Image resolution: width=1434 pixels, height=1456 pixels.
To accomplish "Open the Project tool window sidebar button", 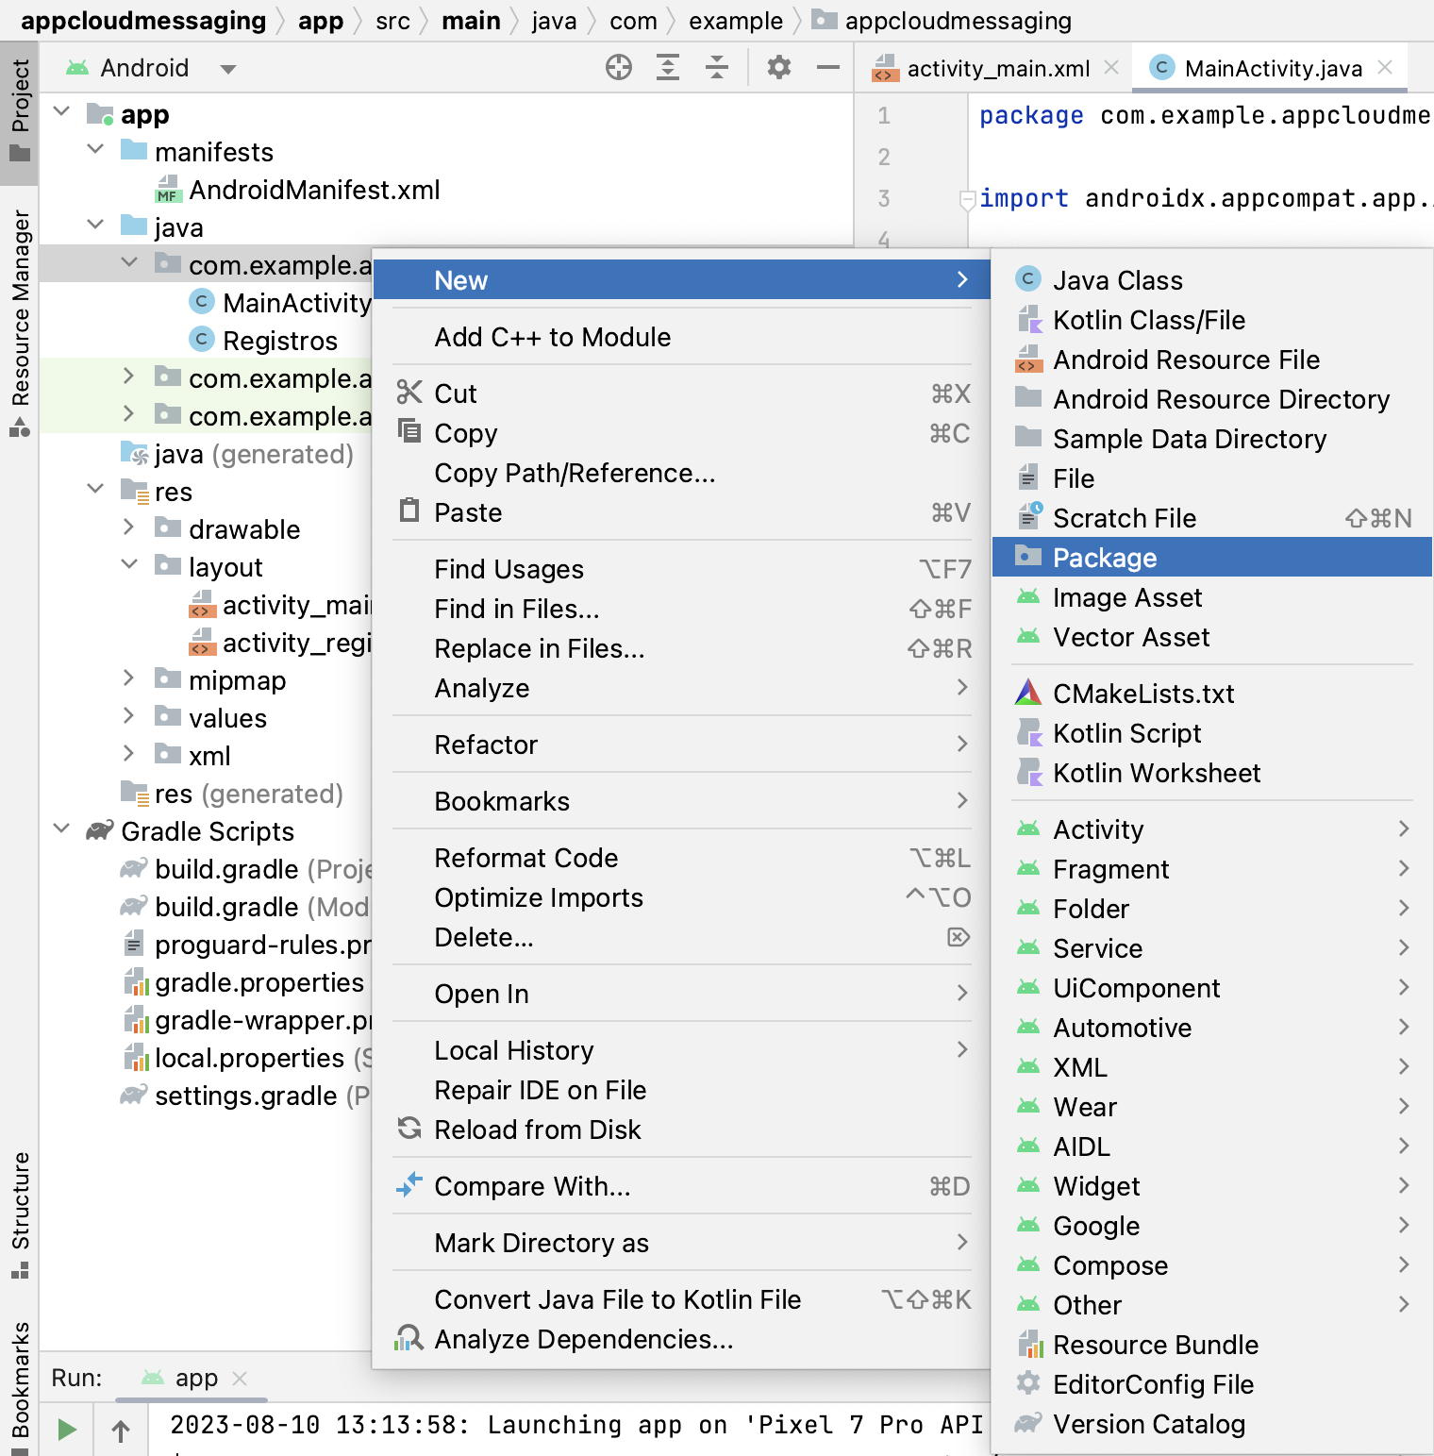I will pos(20,111).
